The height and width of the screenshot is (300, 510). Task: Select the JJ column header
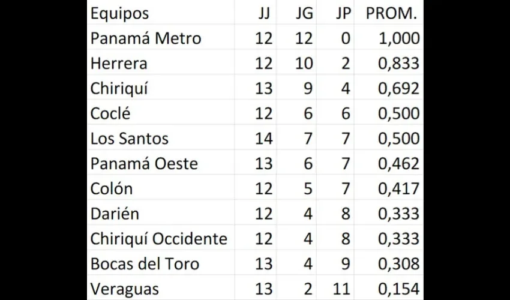coord(256,13)
